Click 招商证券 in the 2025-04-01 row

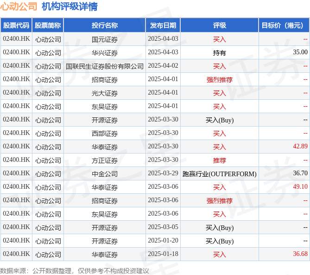click(105, 80)
